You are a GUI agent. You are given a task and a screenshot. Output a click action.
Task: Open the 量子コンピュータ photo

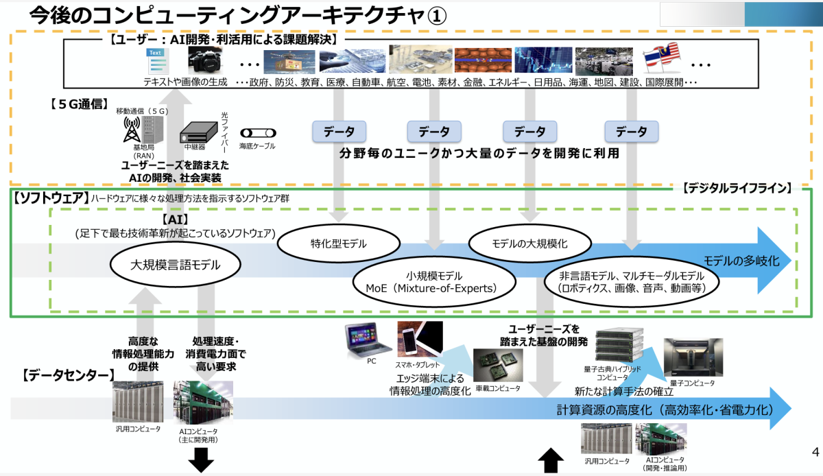point(691,357)
